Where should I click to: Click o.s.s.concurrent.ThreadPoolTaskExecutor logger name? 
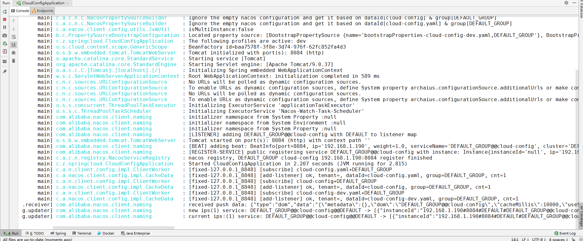click(116, 105)
